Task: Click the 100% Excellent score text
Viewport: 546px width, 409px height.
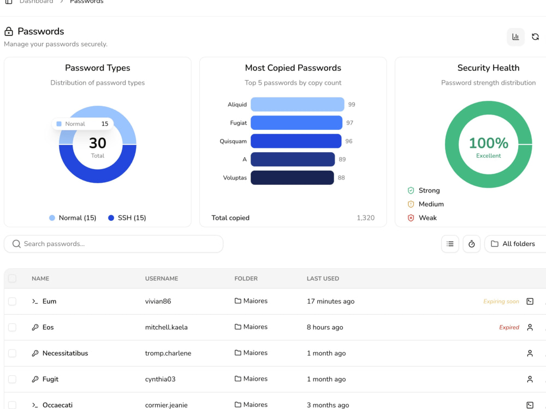Action: coord(489,147)
